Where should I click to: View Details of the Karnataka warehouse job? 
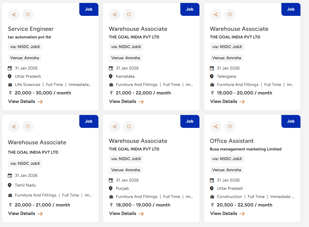click(x=126, y=101)
